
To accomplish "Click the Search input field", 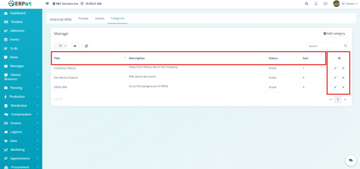I will (324, 46).
